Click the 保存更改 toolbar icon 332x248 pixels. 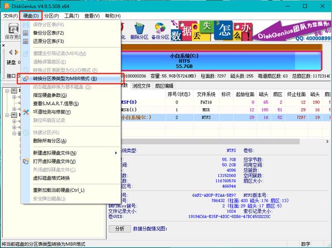click(13, 31)
